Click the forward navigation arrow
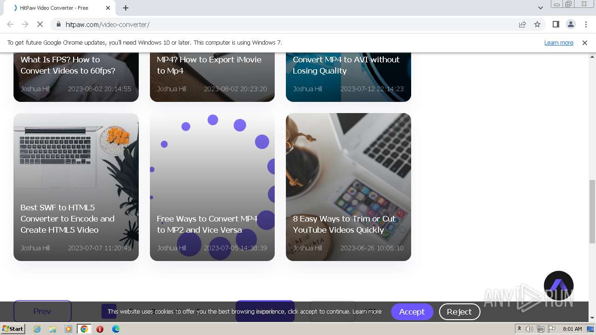The image size is (596, 335). point(25,24)
